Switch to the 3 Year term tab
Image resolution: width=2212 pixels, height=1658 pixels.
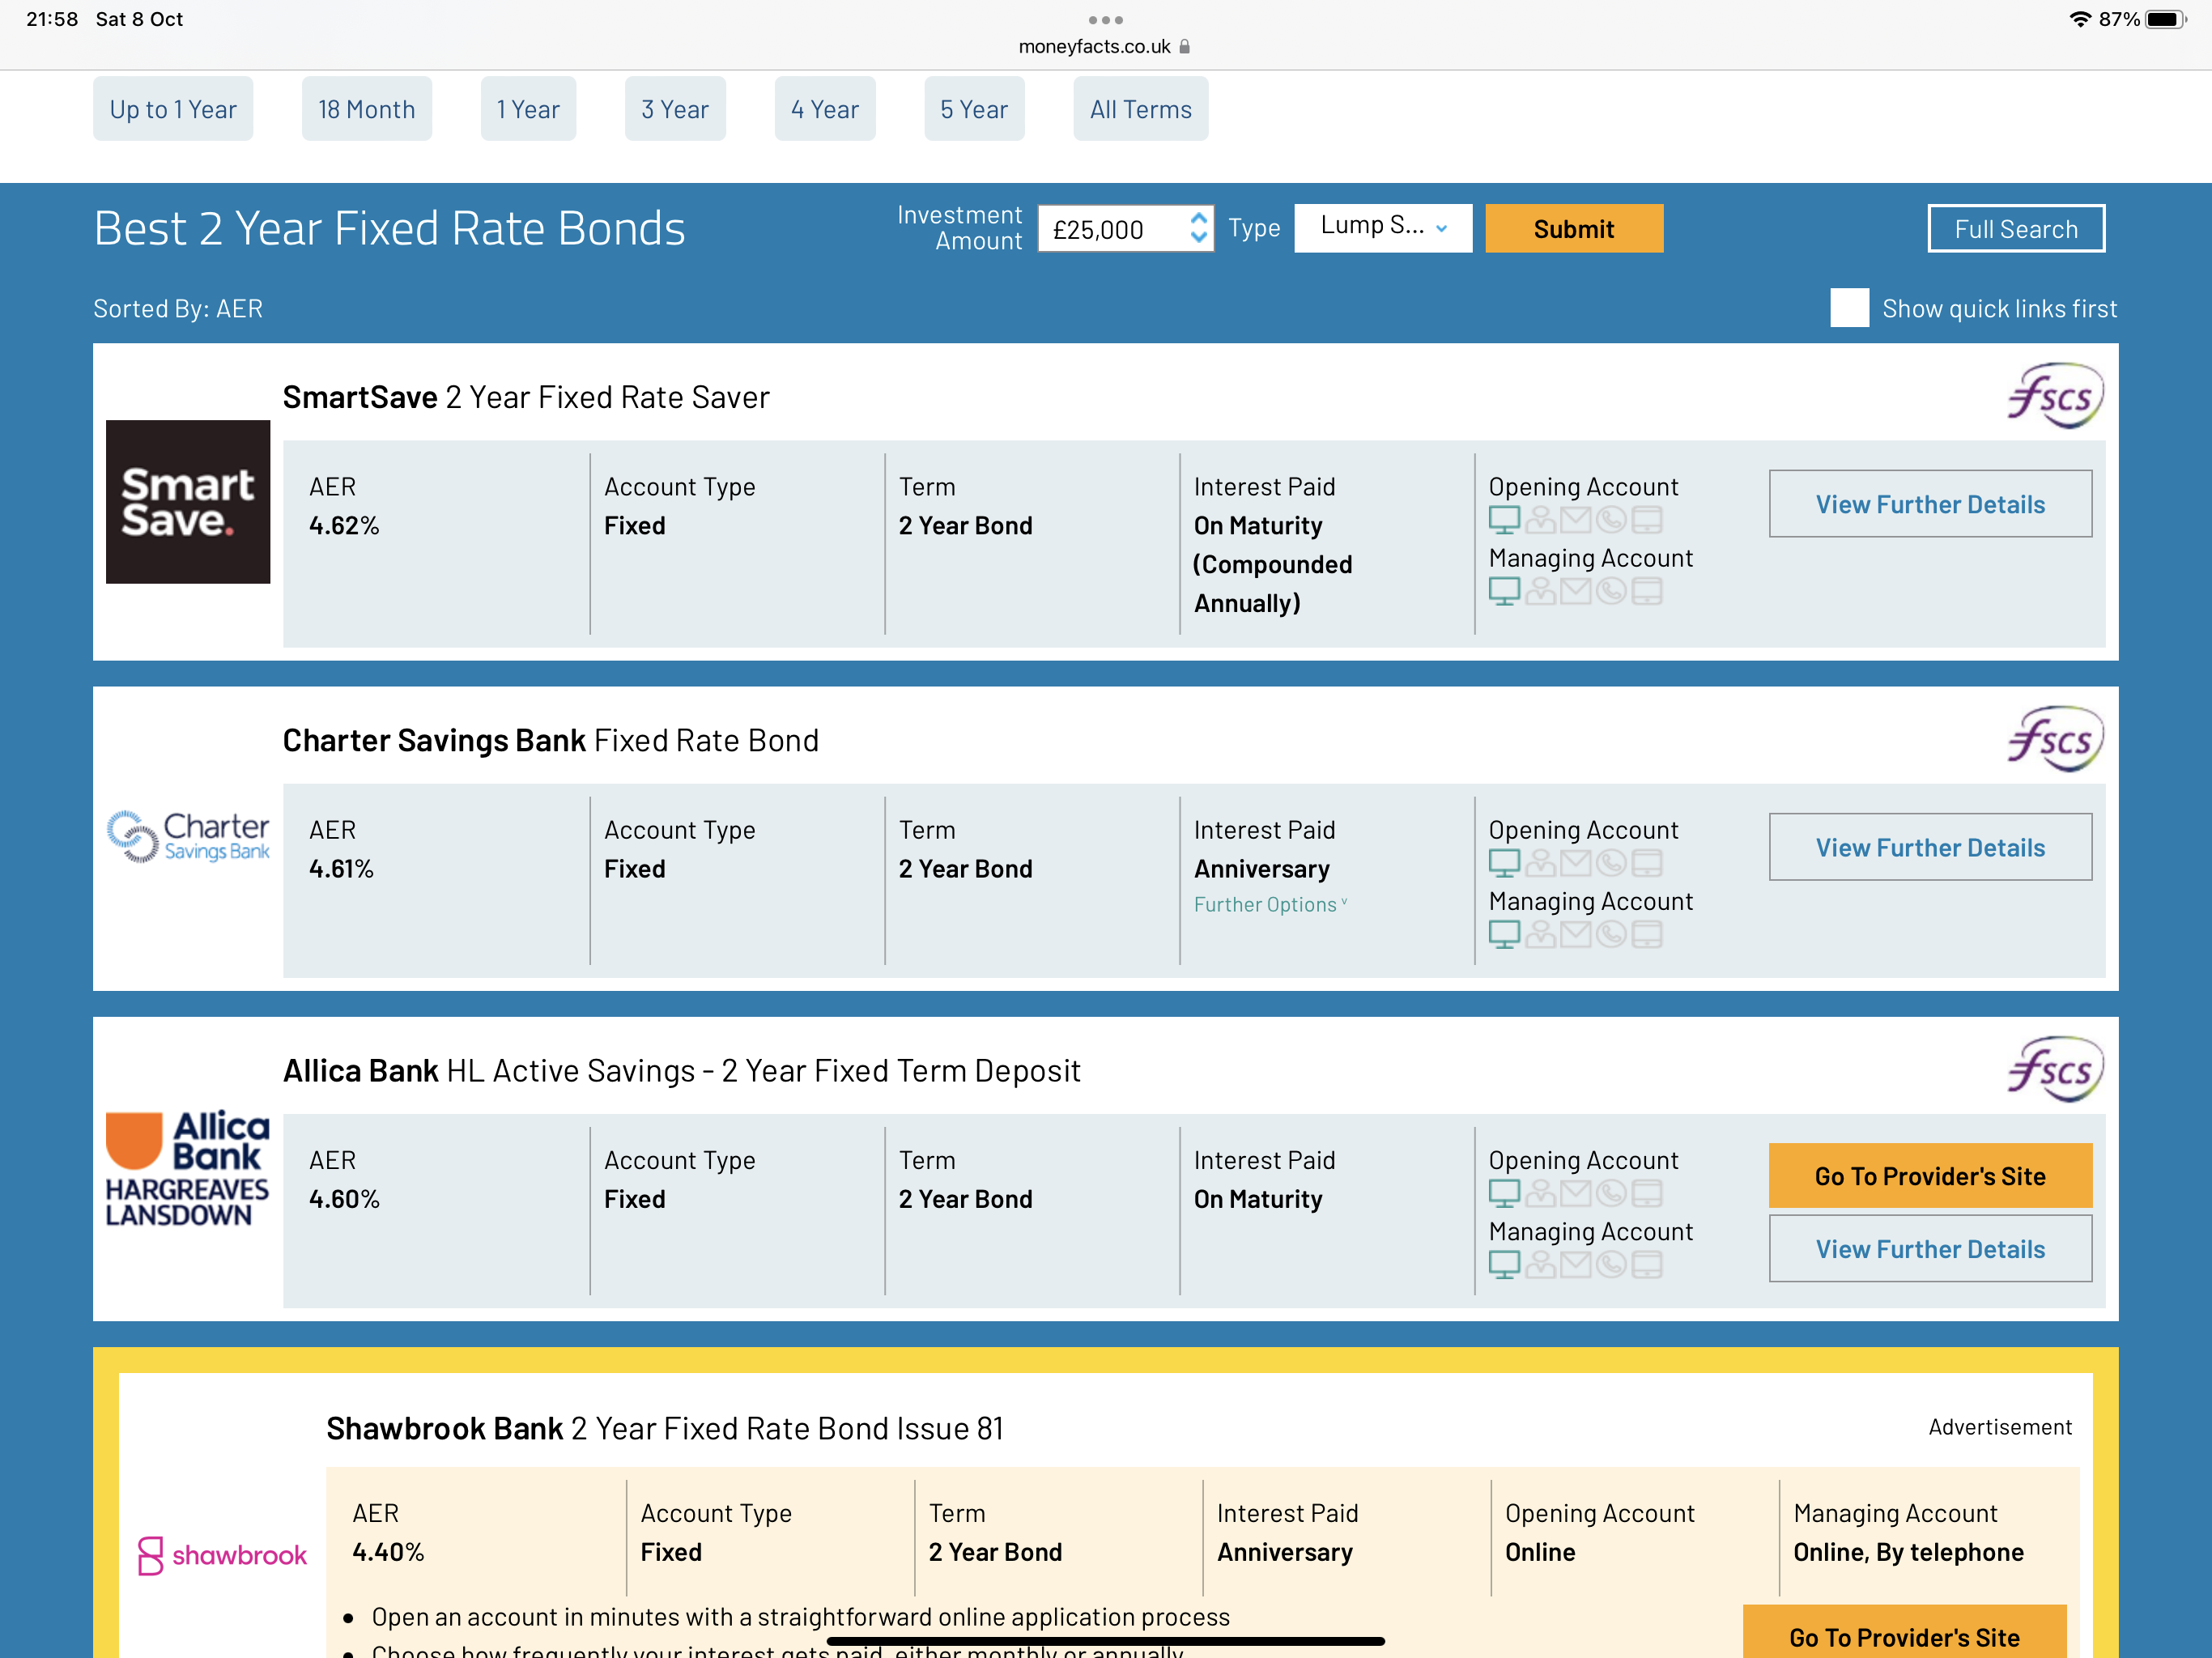click(674, 109)
